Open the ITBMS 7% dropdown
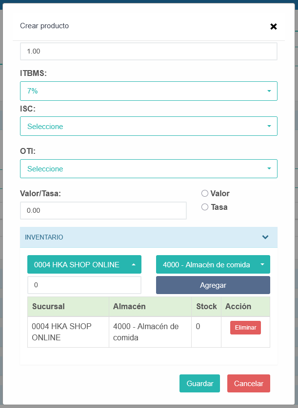 148,91
